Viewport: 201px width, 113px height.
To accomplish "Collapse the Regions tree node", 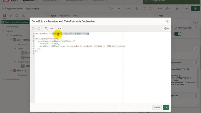I will pos(3,31).
